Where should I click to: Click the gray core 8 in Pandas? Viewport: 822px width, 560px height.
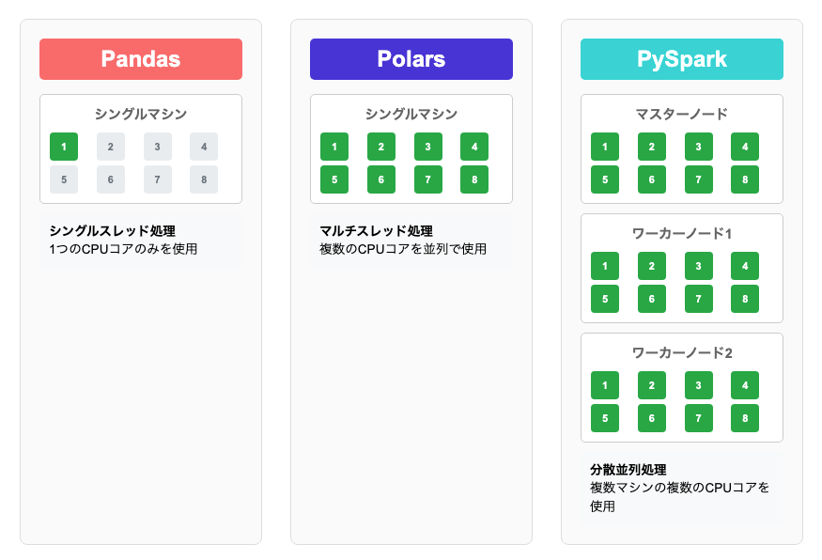[x=204, y=179]
